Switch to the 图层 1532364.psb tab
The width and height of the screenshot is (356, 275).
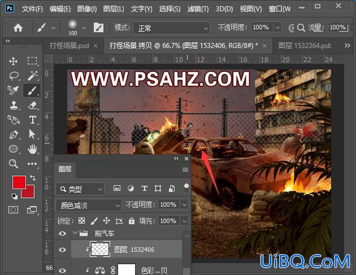coord(305,46)
